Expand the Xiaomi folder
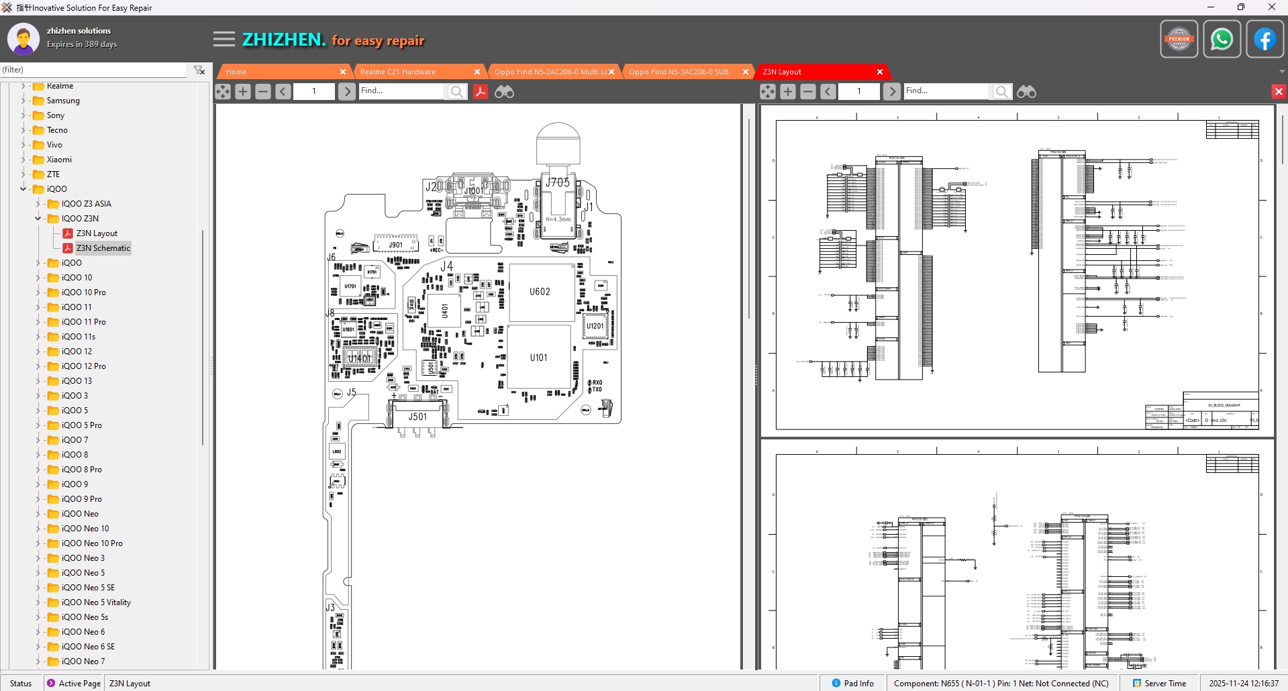The image size is (1288, 691). click(23, 160)
